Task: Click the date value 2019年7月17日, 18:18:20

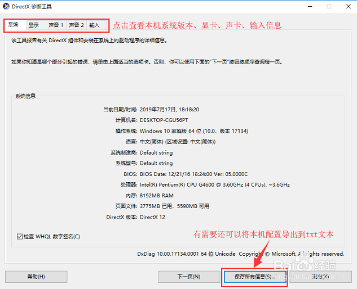Action: point(169,110)
